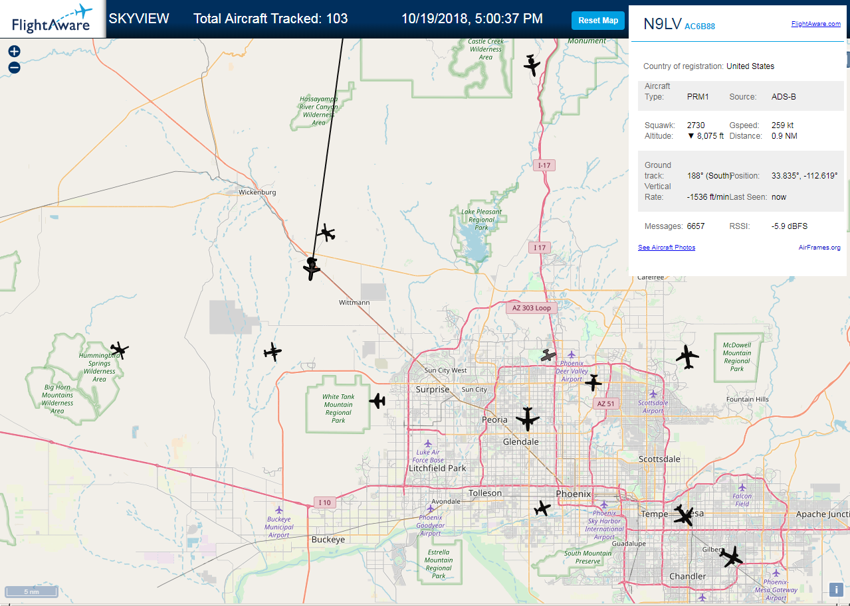Select the aircraft southwest of Phoenix label

click(x=542, y=508)
